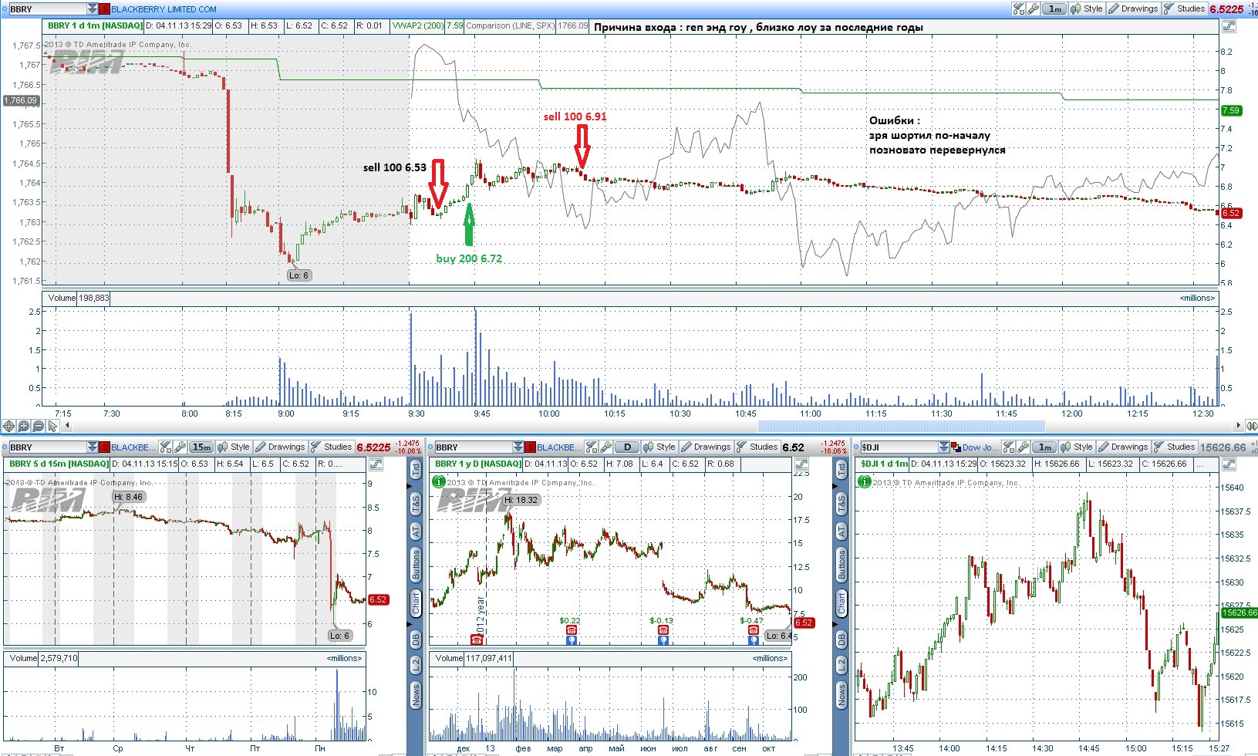Click the scale icon in the daily chart header
Viewport: 1258px width, 756px height.
(801, 464)
